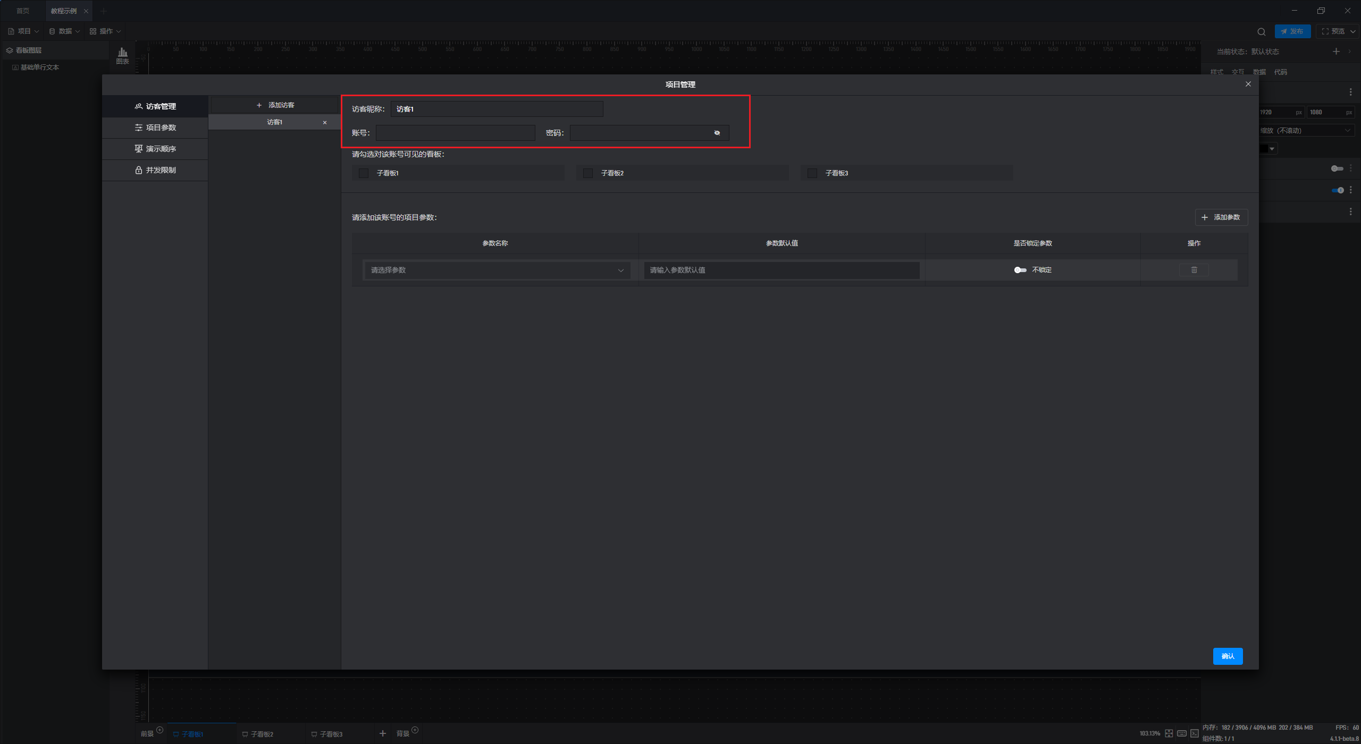The image size is (1361, 744).
Task: Open the 请选择参数 dropdown
Action: click(497, 270)
